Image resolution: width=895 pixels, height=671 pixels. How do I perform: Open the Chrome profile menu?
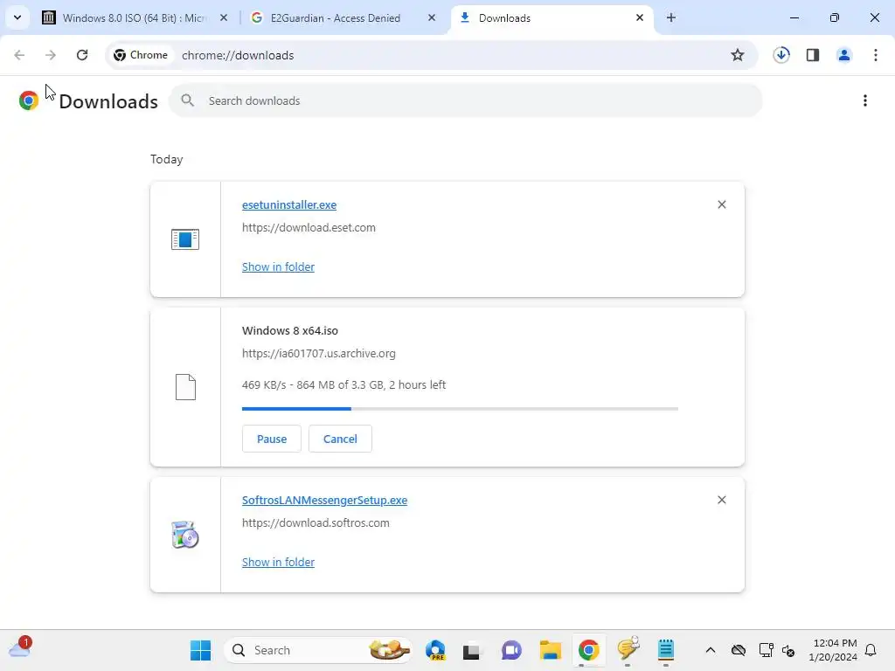pyautogui.click(x=844, y=55)
